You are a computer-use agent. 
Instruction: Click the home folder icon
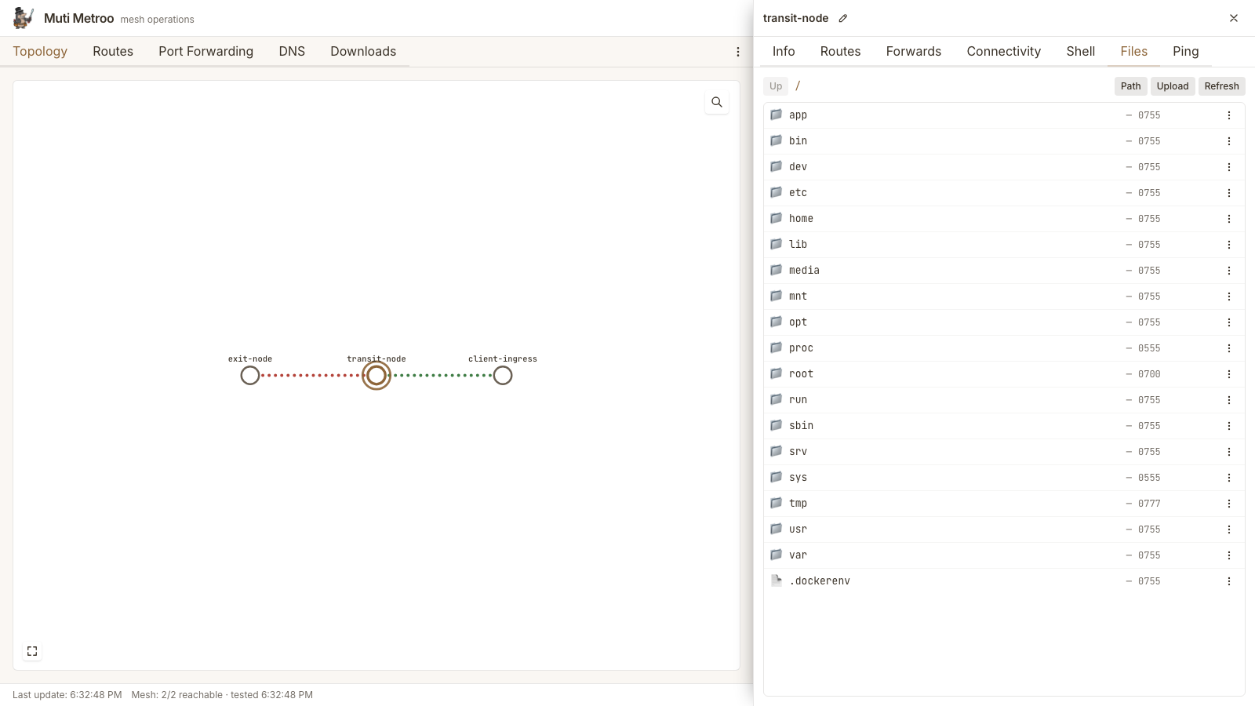(x=777, y=218)
